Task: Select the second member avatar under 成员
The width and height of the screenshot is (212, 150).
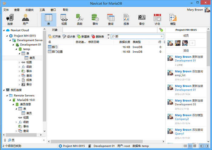Action: tap(178, 43)
